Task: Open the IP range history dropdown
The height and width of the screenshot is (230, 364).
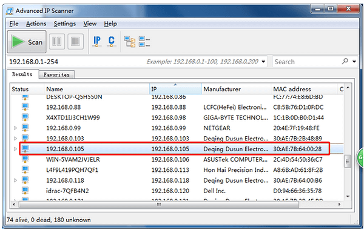Action: click(263, 62)
